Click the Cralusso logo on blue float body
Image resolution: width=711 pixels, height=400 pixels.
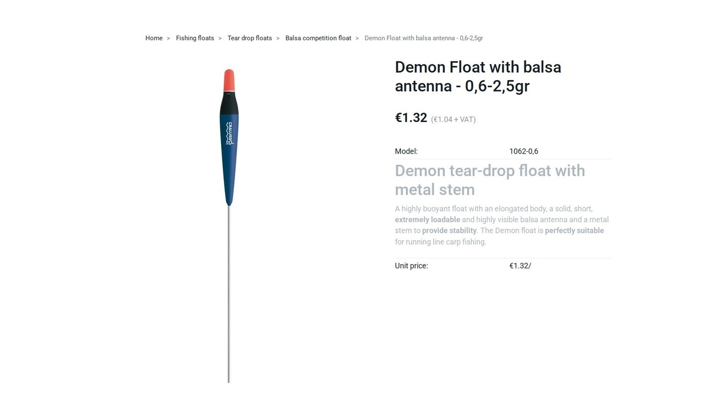[x=229, y=133]
